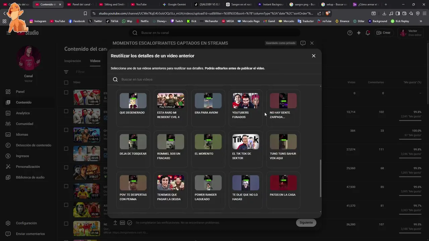Screen dimensions: 429x241
Task: Click the Siguiente button
Action: click(x=306, y=223)
